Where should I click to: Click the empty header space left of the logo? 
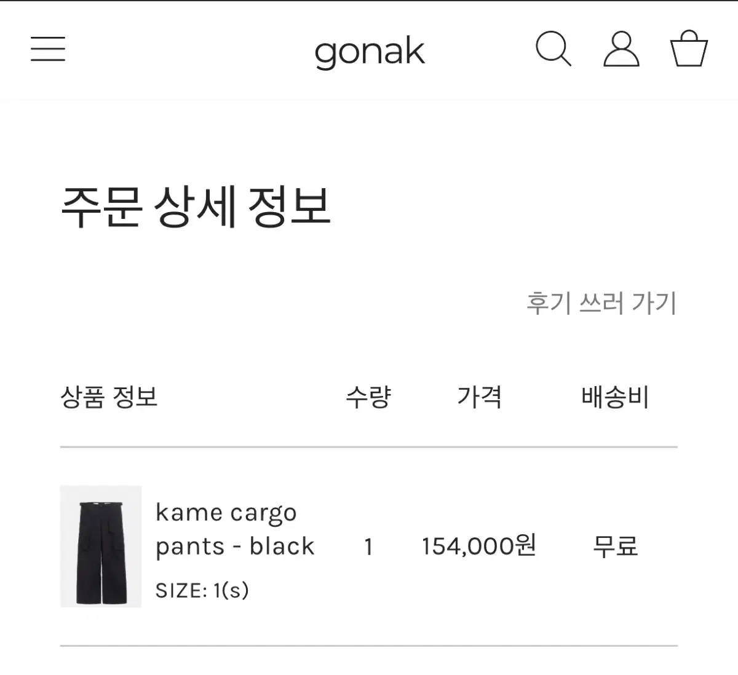tap(184, 49)
